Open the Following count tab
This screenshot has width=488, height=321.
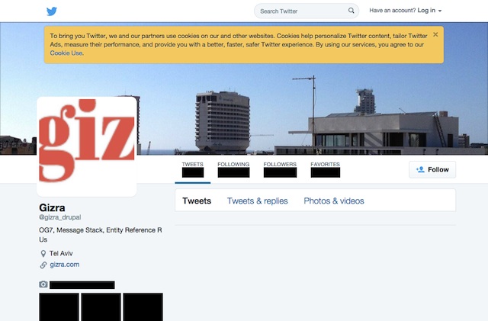[x=233, y=170]
